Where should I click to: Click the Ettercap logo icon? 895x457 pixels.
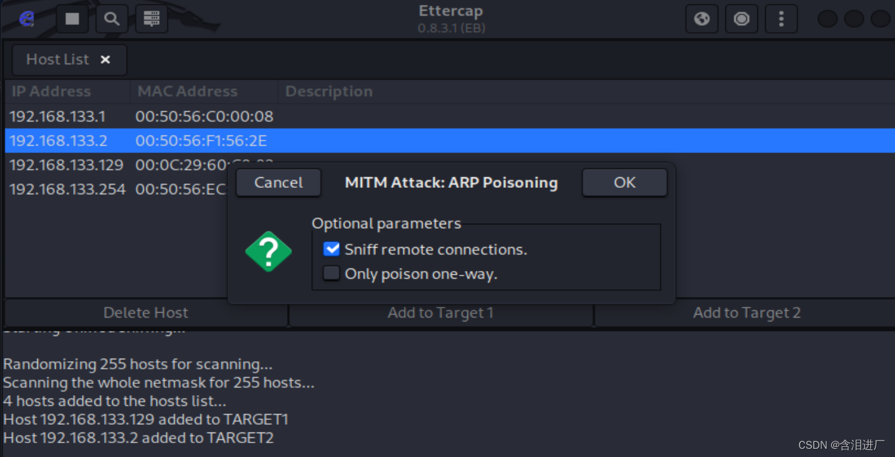point(26,19)
